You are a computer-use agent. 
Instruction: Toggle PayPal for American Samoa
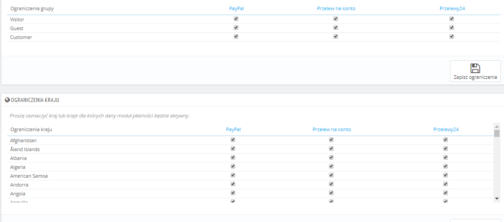233,175
